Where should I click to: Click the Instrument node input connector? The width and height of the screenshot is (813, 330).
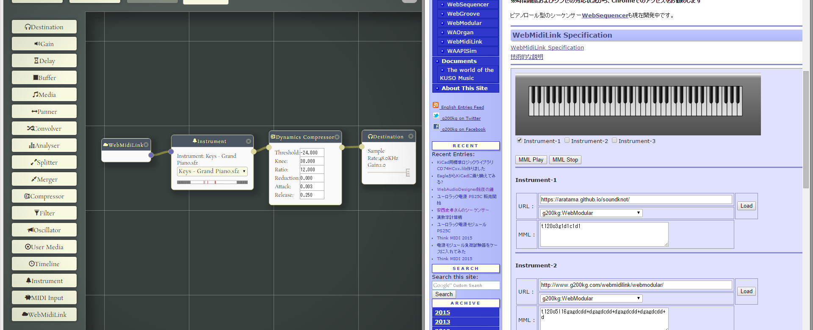click(171, 151)
